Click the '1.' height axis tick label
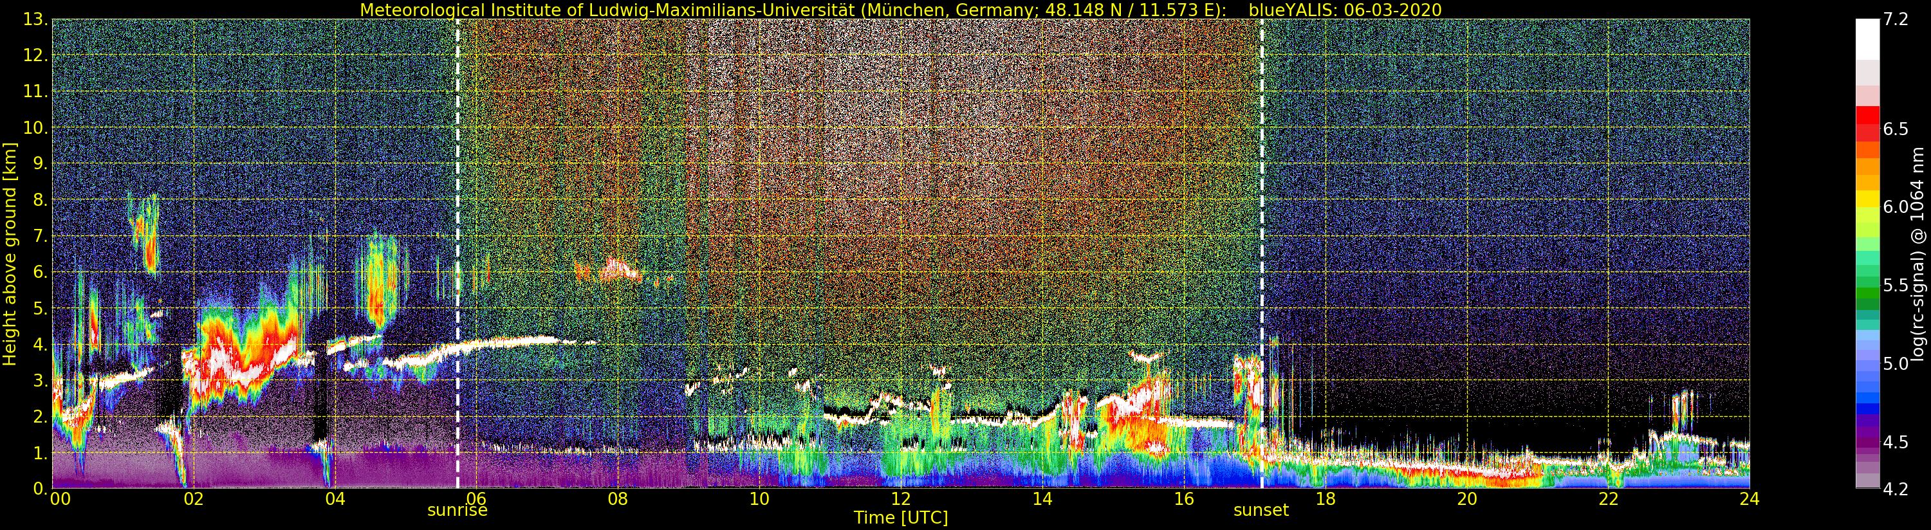1931x530 pixels. (41, 453)
